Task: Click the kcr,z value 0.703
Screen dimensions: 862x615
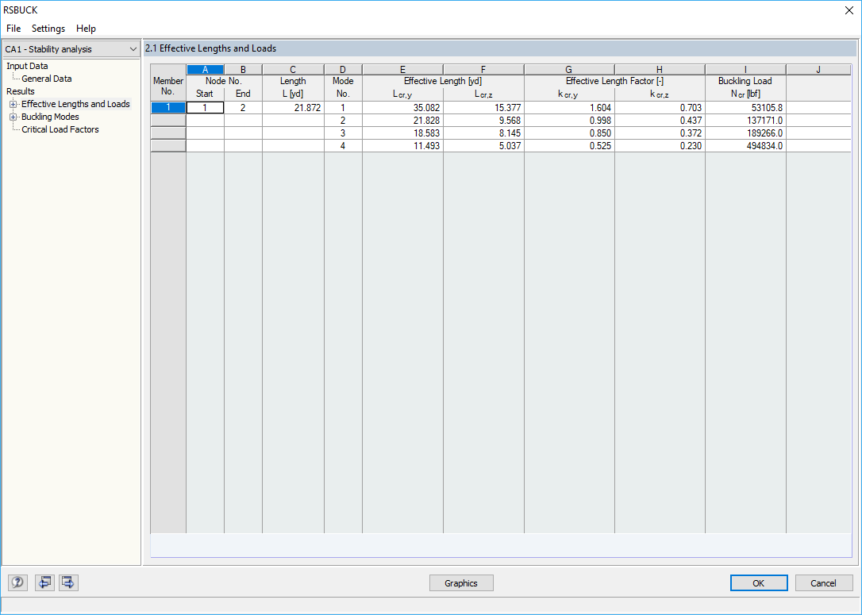Action: 660,108
